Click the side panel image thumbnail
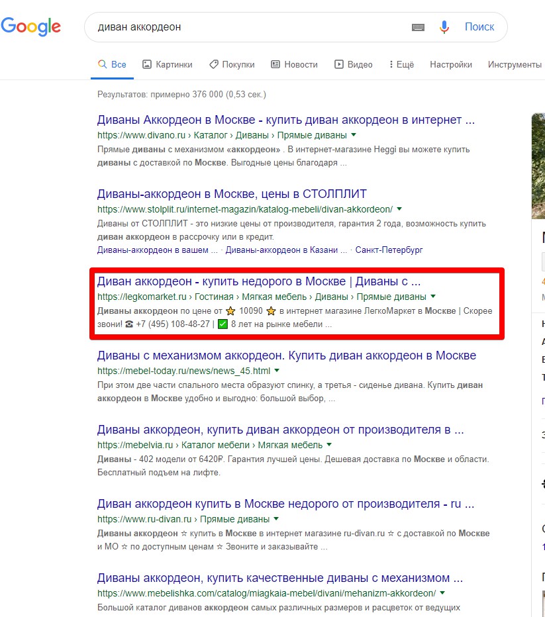 point(538,166)
